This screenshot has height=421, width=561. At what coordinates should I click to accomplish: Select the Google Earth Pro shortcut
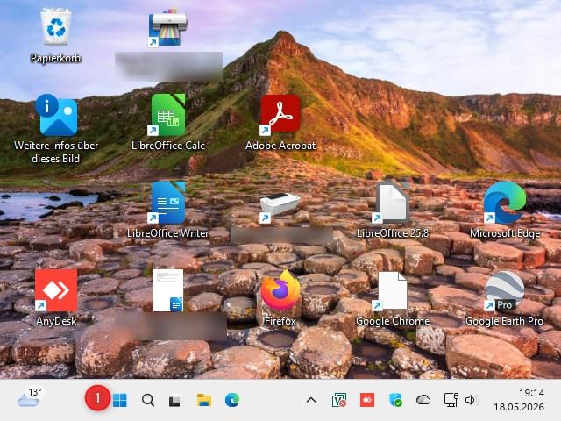point(505,290)
